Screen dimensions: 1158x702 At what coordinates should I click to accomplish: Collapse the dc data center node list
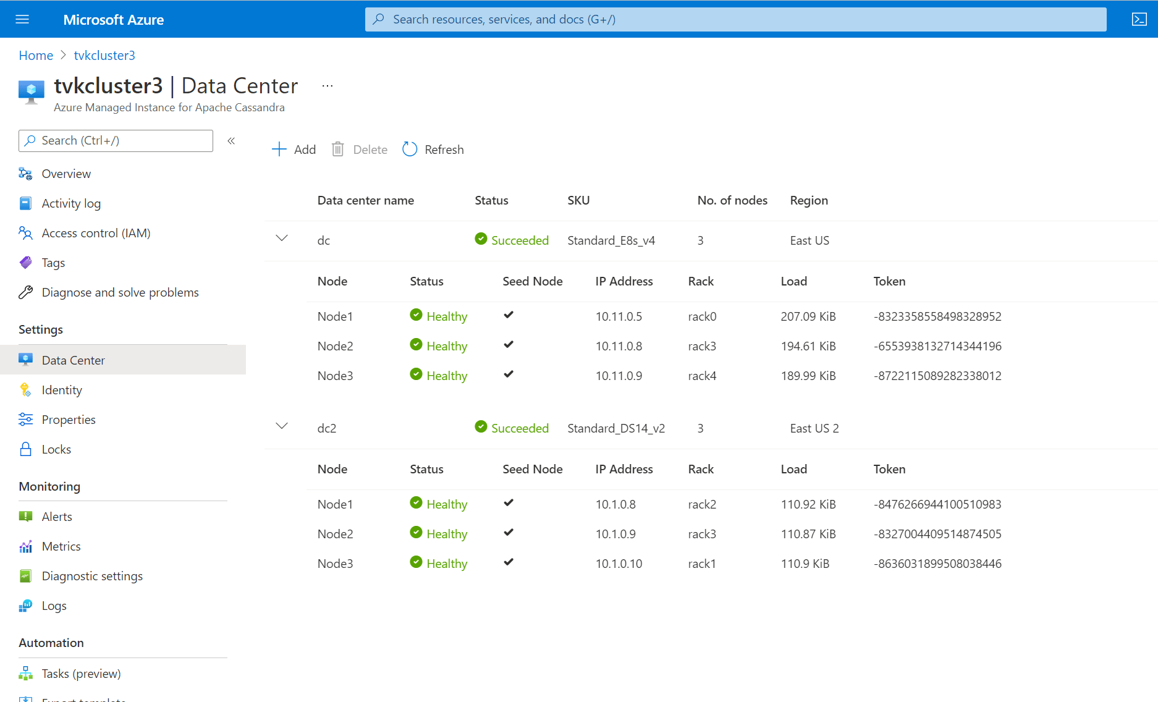coord(282,238)
